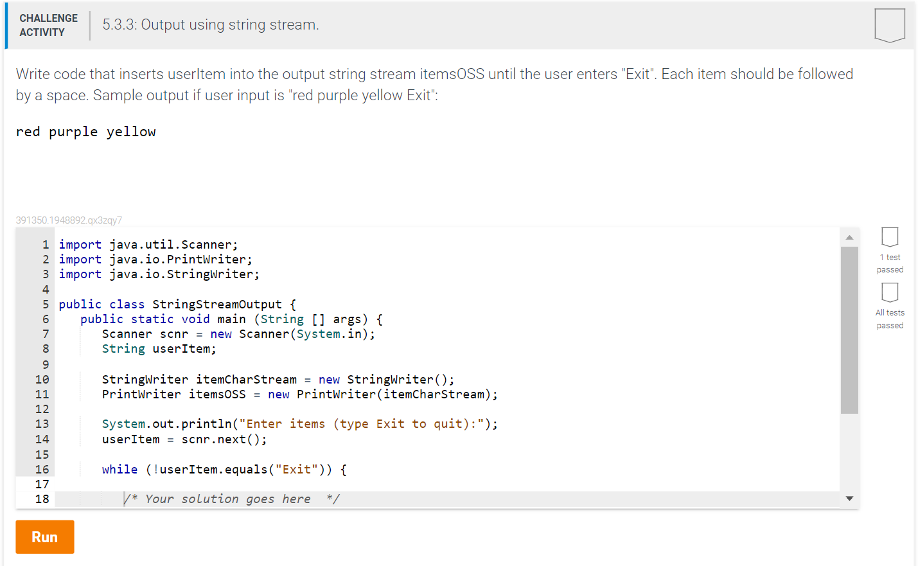The image size is (918, 566).
Task: Click 'public class StringStreamOutput {' line
Action: pos(177,305)
